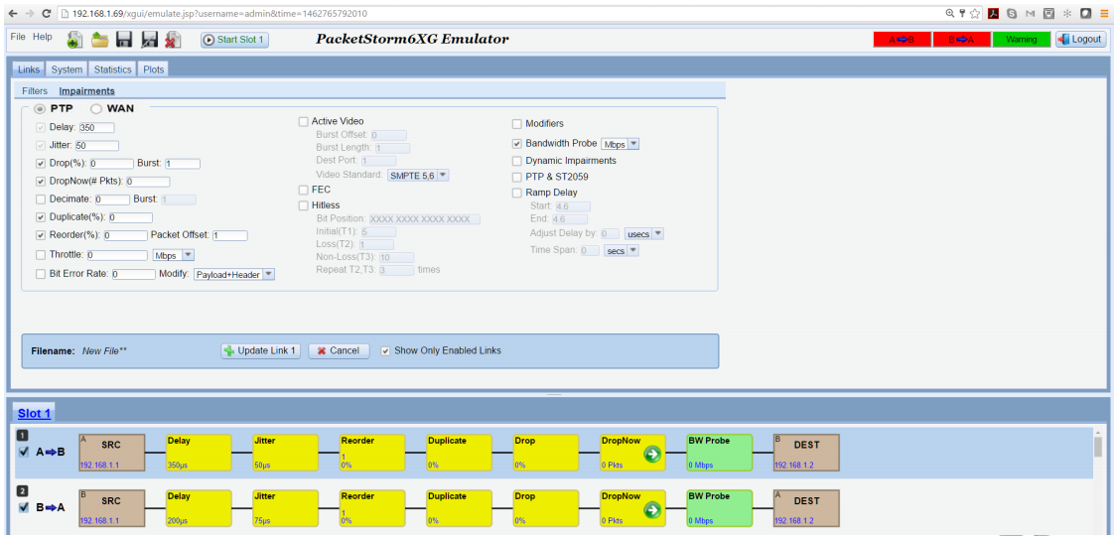Screen dimensions: 1114x536
Task: Click green arrow on B to A DropNow block
Action: [653, 510]
